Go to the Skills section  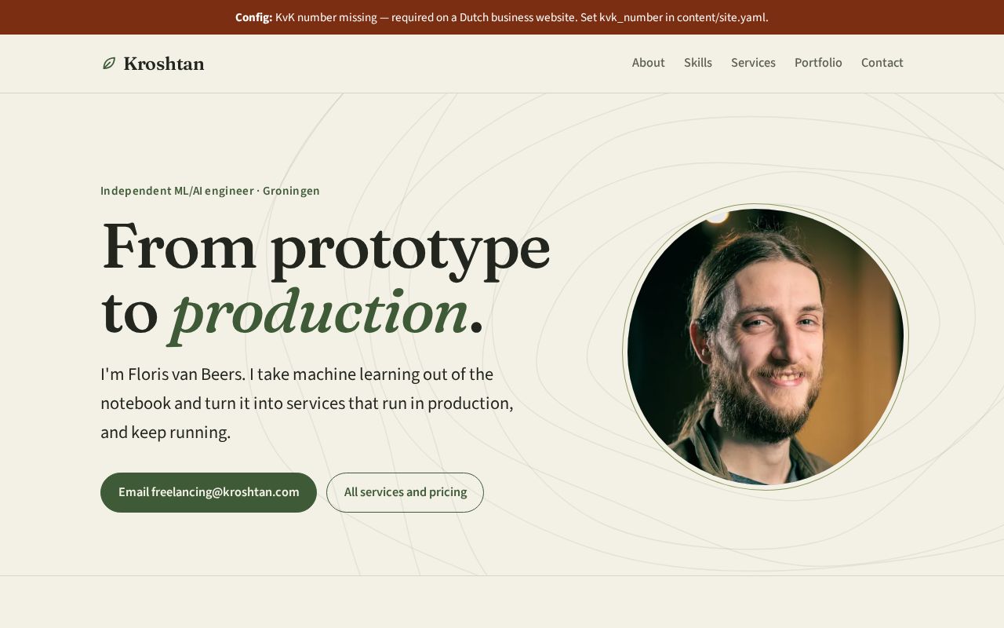698,63
